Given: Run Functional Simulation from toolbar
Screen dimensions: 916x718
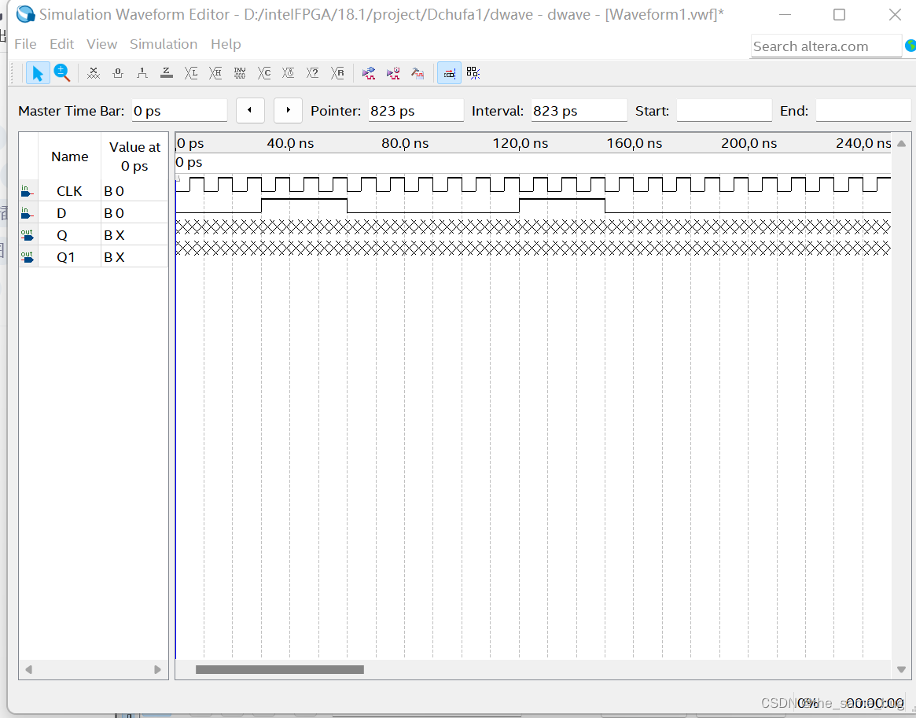Looking at the screenshot, I should (369, 73).
